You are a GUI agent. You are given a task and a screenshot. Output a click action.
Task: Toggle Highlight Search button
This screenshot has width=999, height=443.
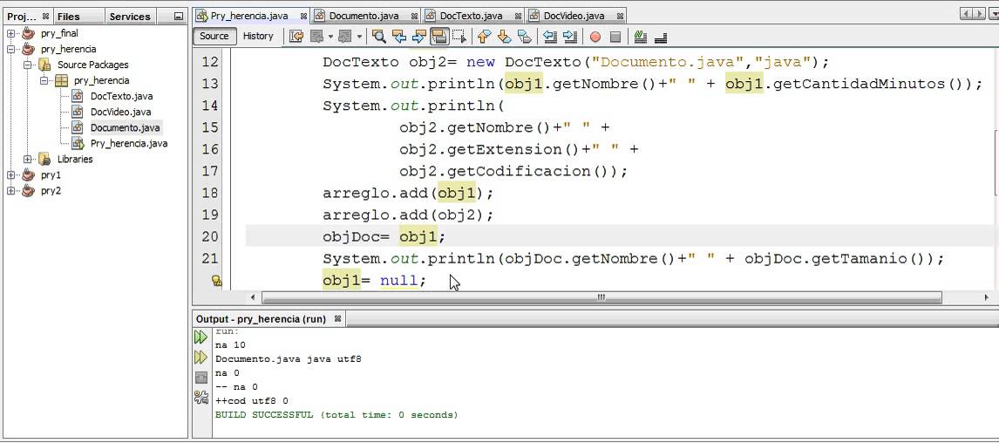tap(439, 37)
